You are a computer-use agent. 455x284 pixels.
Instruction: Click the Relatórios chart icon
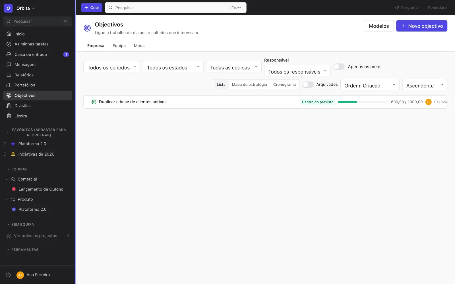9,75
